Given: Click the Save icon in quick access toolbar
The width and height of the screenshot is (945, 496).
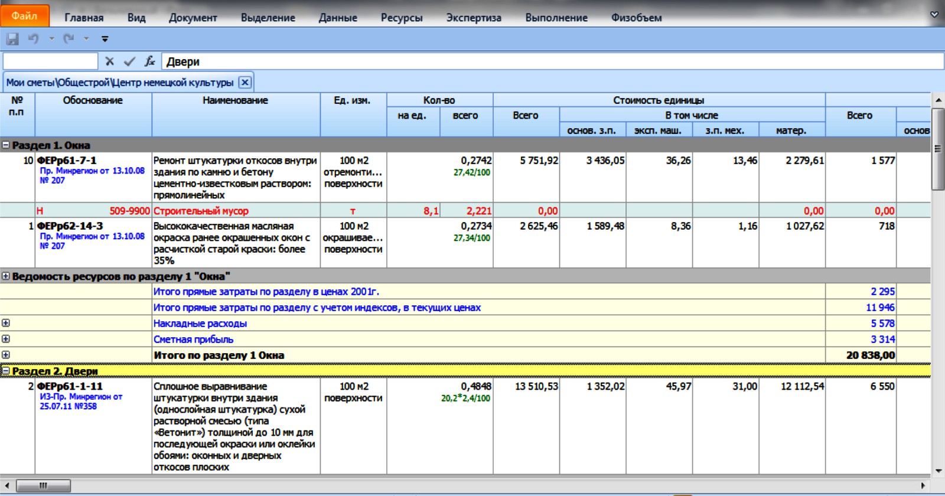Looking at the screenshot, I should pos(12,39).
